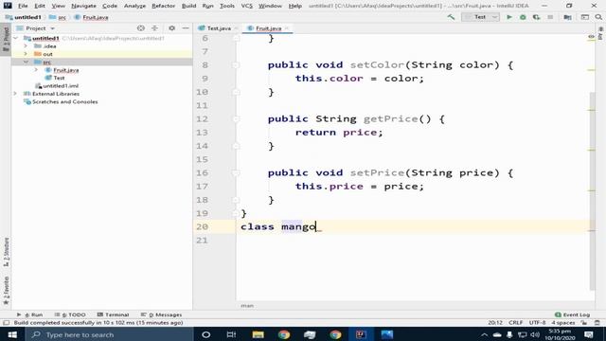Close the Fruit.java tab

(287, 28)
